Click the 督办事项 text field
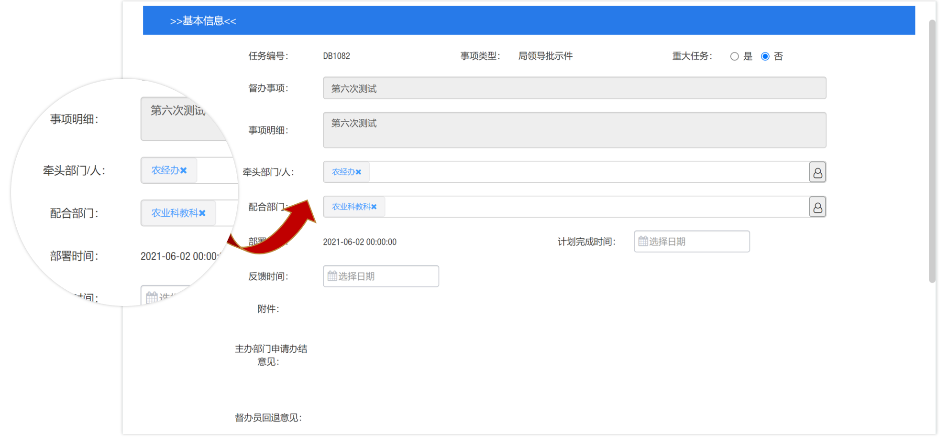Image resolution: width=948 pixels, height=442 pixels. click(x=574, y=88)
